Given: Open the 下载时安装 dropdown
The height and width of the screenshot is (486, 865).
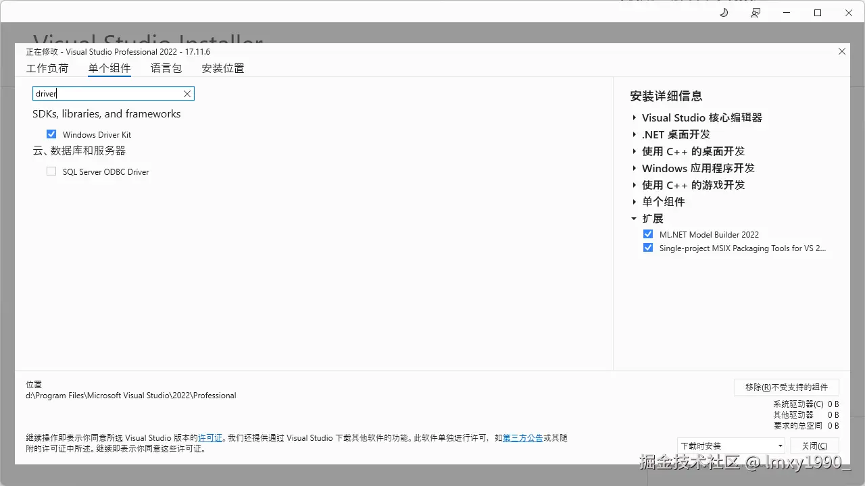Looking at the screenshot, I should 731,446.
